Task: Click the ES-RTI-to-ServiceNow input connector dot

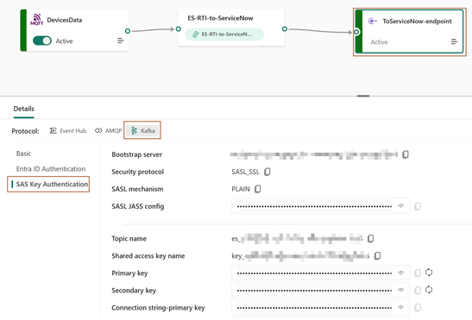Action: [179, 29]
